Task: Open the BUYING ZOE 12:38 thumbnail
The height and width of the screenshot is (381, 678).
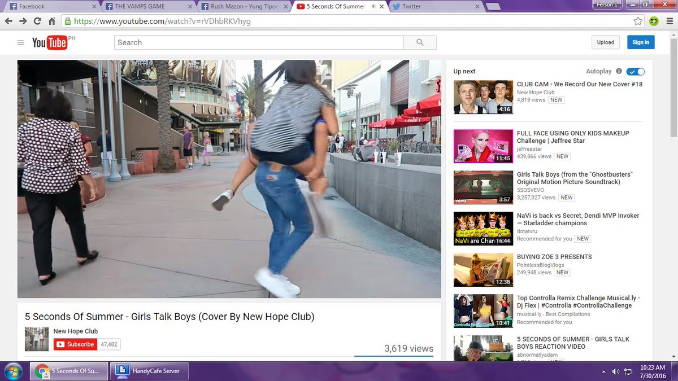Action: 483,270
